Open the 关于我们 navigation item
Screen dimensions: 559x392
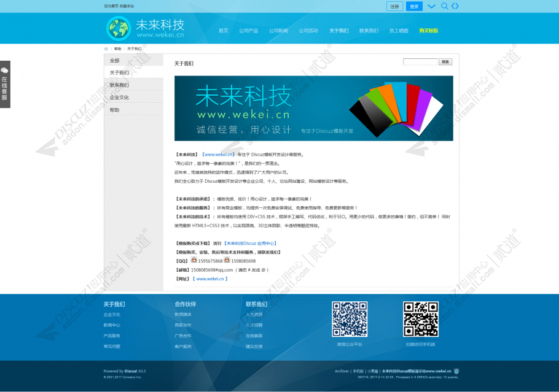(338, 31)
